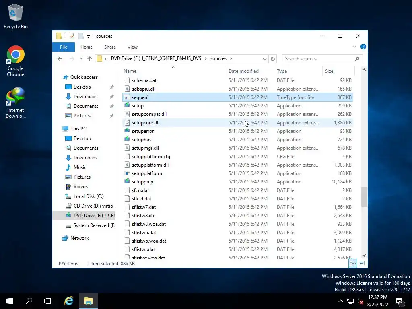Switch to the View ribbon tab
Image resolution: width=412 pixels, height=309 pixels.
click(132, 47)
